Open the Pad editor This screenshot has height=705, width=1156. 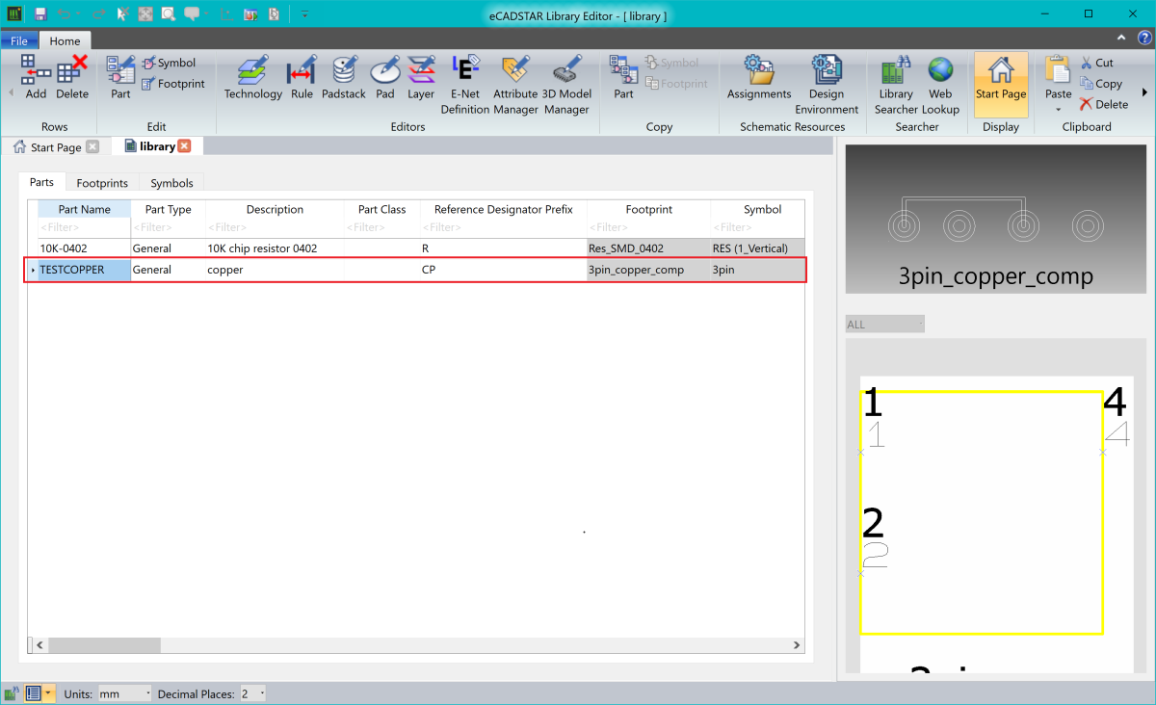[385, 78]
